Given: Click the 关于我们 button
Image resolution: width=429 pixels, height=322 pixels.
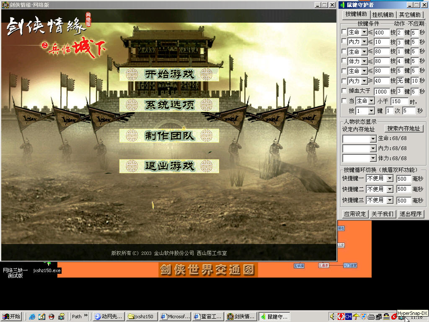Looking at the screenshot, I should 382,214.
